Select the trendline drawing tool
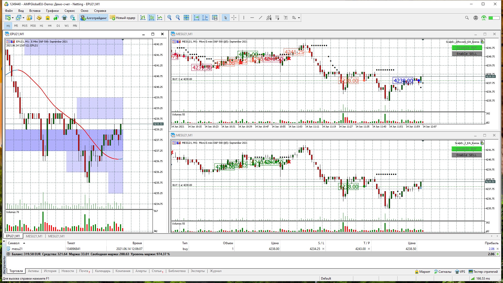Image resolution: width=503 pixels, height=283 pixels. [260, 18]
